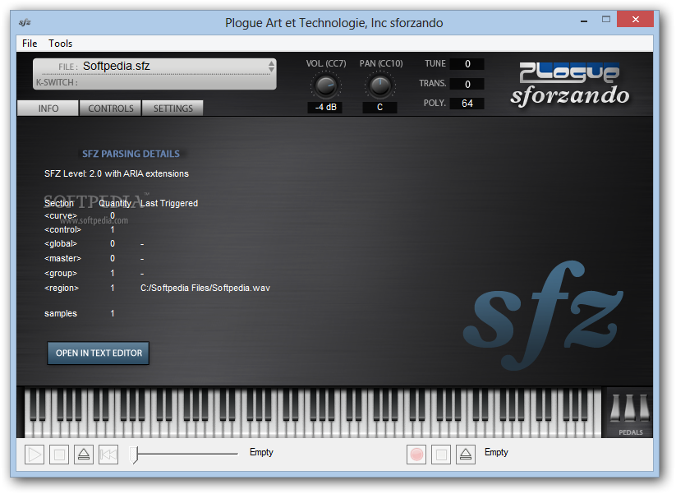
Task: Click the pan value C readout
Action: point(379,107)
